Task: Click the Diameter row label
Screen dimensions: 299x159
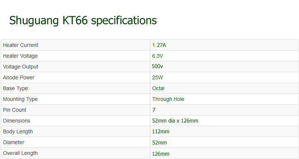Action: [13, 142]
